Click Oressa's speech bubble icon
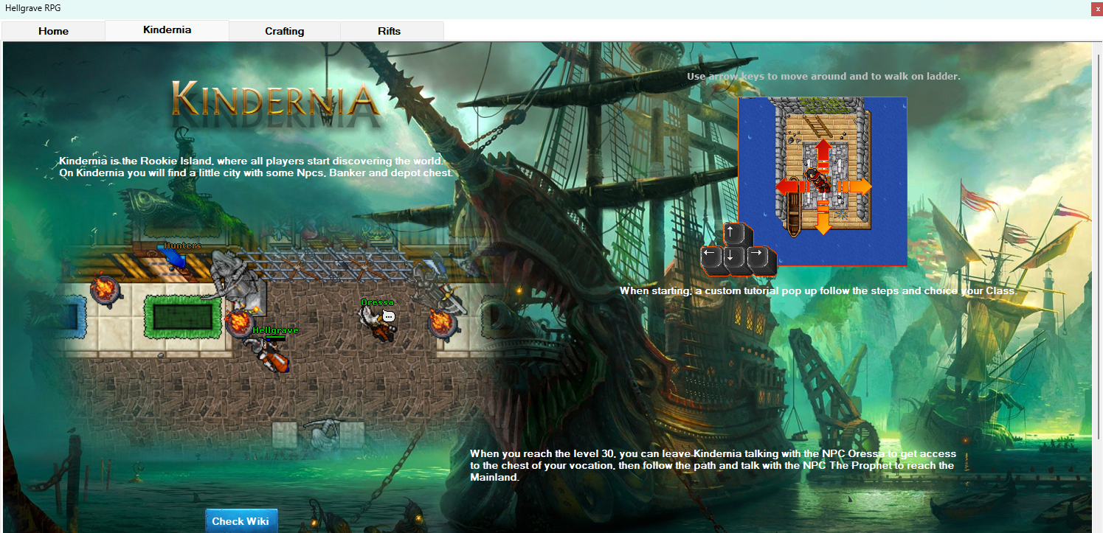The height and width of the screenshot is (533, 1103). coord(389,316)
